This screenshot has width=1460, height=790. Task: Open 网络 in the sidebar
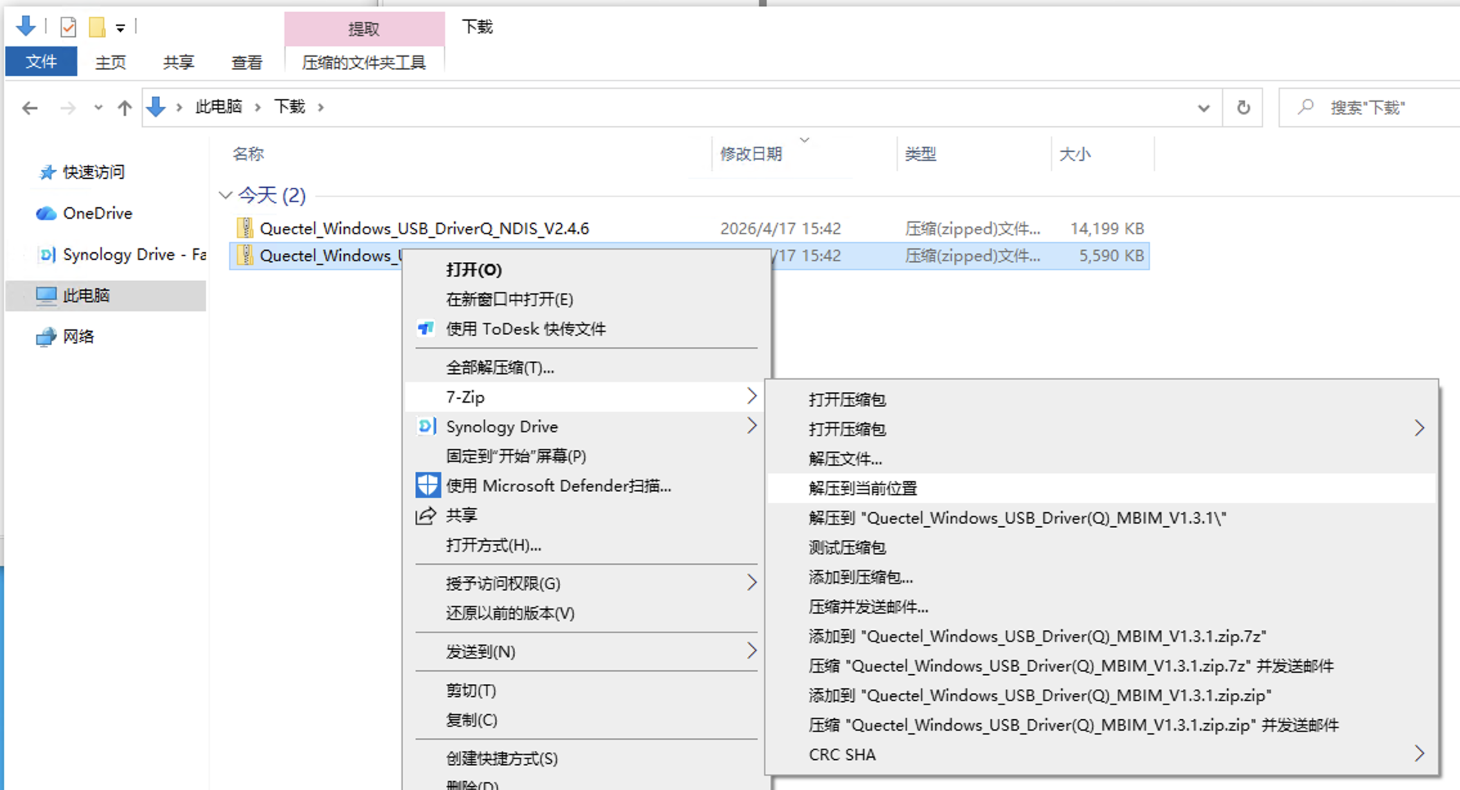78,336
